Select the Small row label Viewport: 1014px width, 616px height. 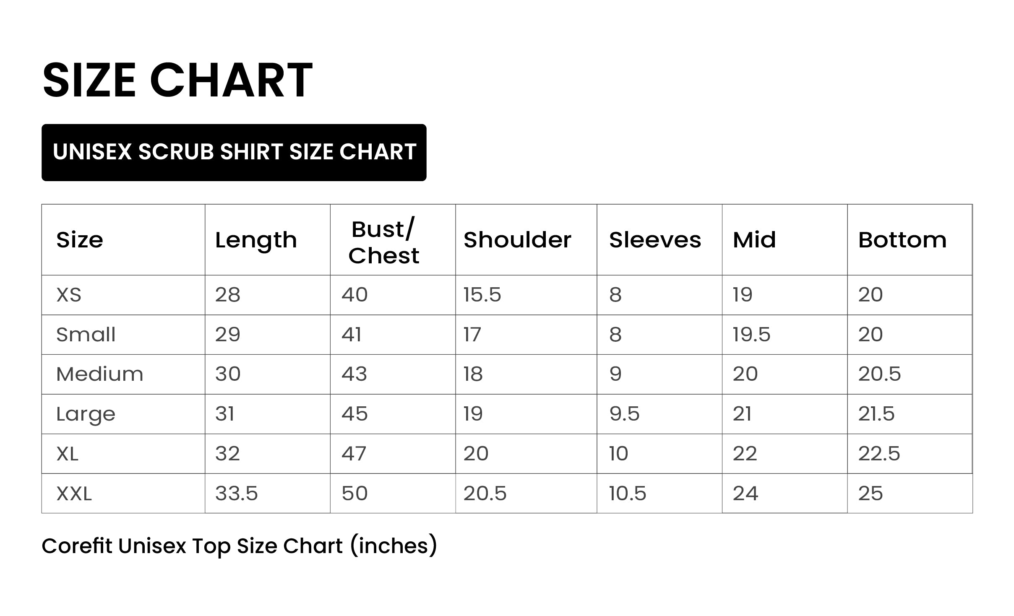point(86,335)
